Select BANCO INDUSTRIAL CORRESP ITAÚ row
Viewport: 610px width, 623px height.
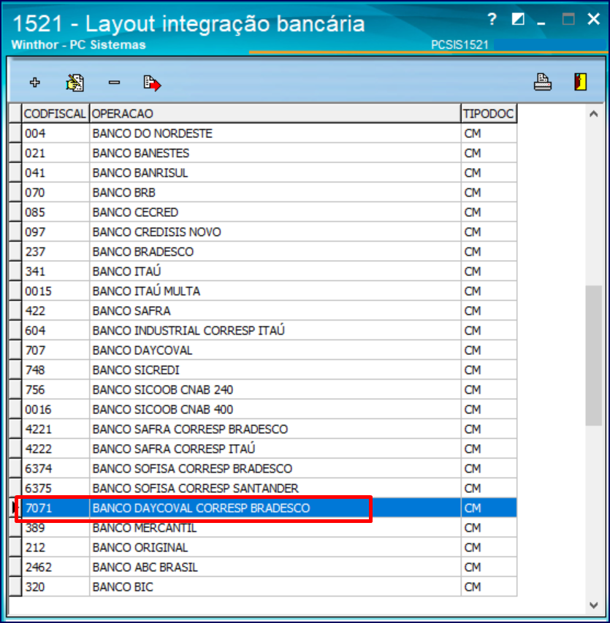(x=263, y=330)
